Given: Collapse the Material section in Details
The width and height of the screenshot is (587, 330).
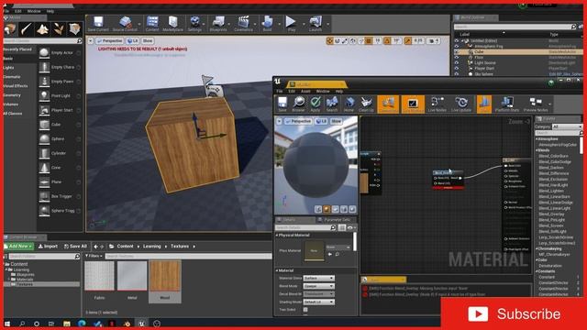Looking at the screenshot, I should 277,270.
